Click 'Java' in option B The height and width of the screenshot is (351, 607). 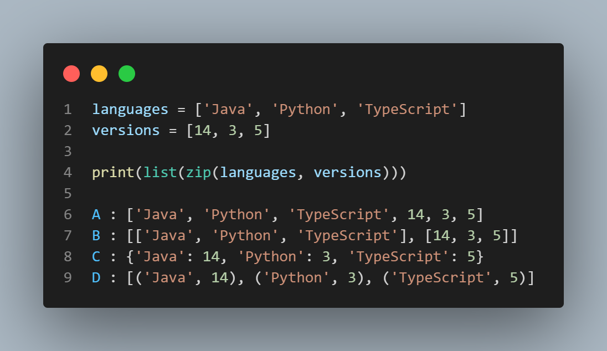[169, 236]
